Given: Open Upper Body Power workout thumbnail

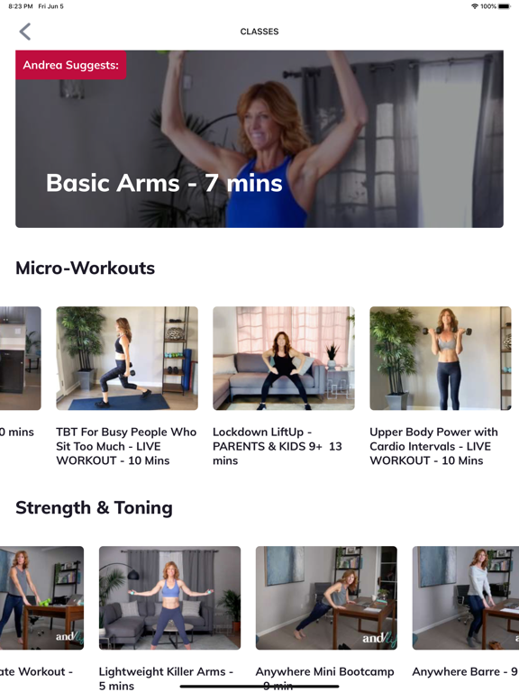Looking at the screenshot, I should point(441,359).
